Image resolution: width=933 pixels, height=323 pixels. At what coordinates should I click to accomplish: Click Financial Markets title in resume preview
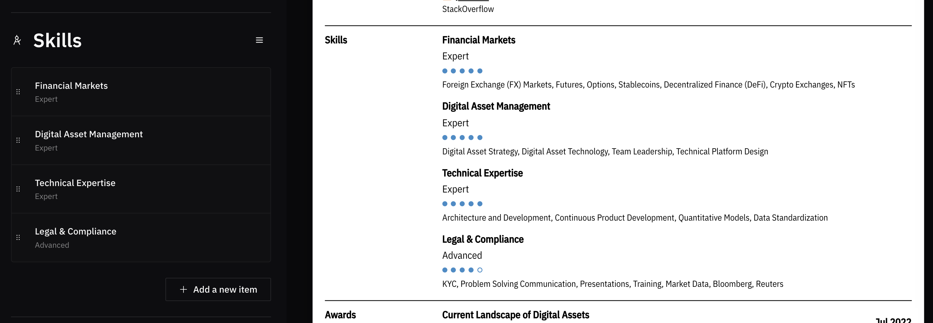(x=479, y=40)
